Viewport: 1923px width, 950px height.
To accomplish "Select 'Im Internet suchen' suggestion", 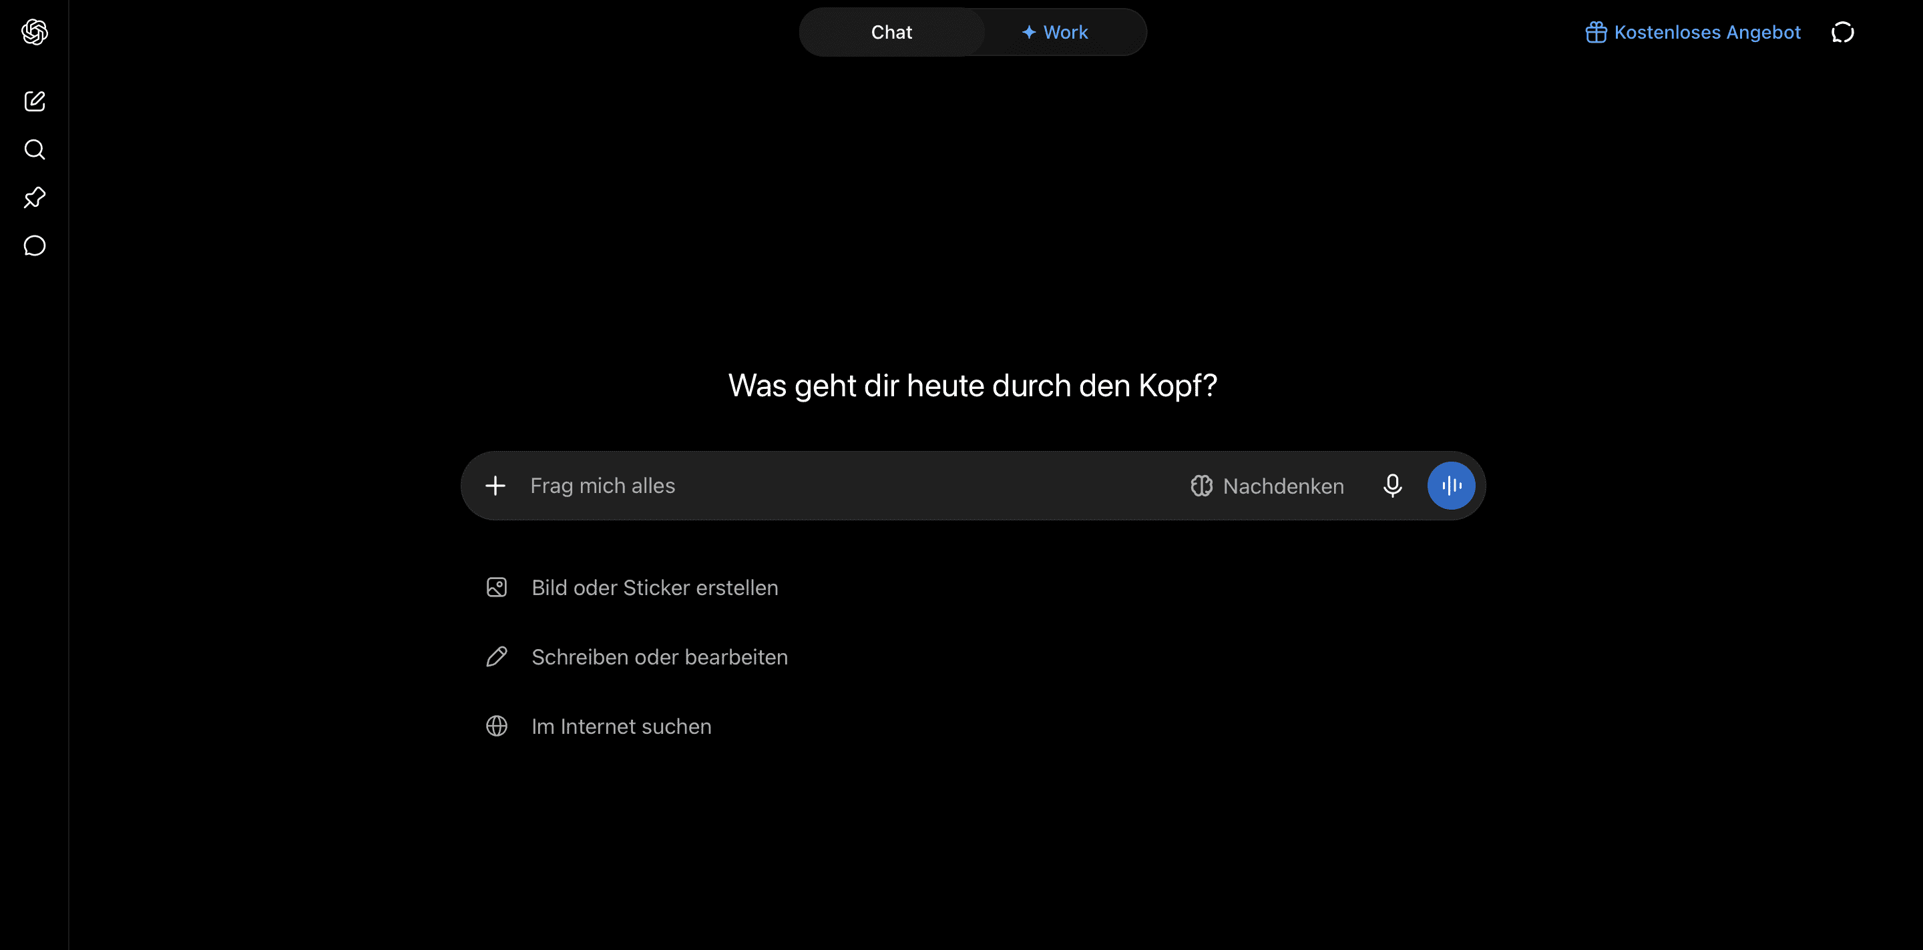I will coord(599,727).
